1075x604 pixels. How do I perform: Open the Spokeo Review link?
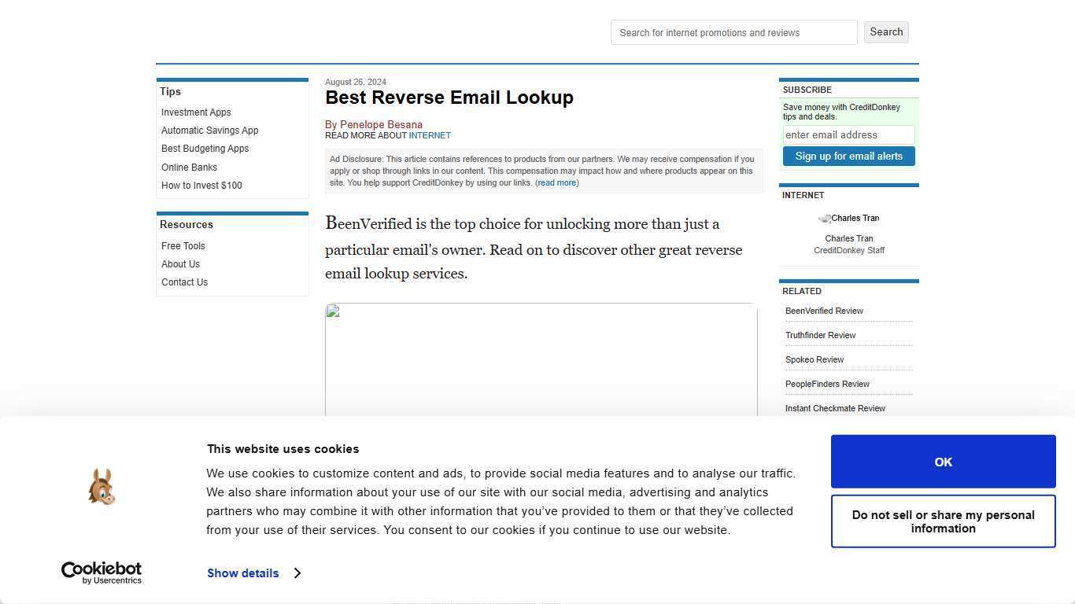[x=815, y=359]
